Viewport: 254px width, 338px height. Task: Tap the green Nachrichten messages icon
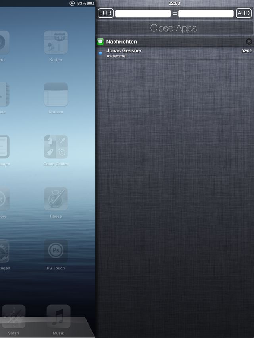100,42
